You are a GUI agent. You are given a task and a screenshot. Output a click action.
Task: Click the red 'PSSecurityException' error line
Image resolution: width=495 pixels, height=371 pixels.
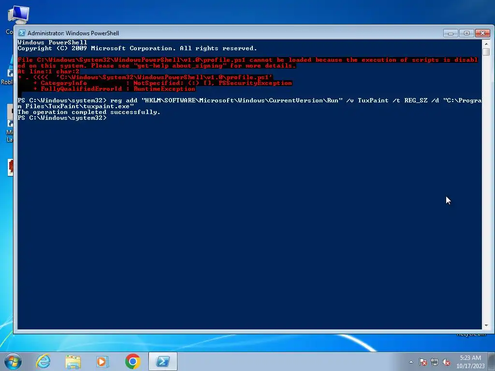[162, 83]
